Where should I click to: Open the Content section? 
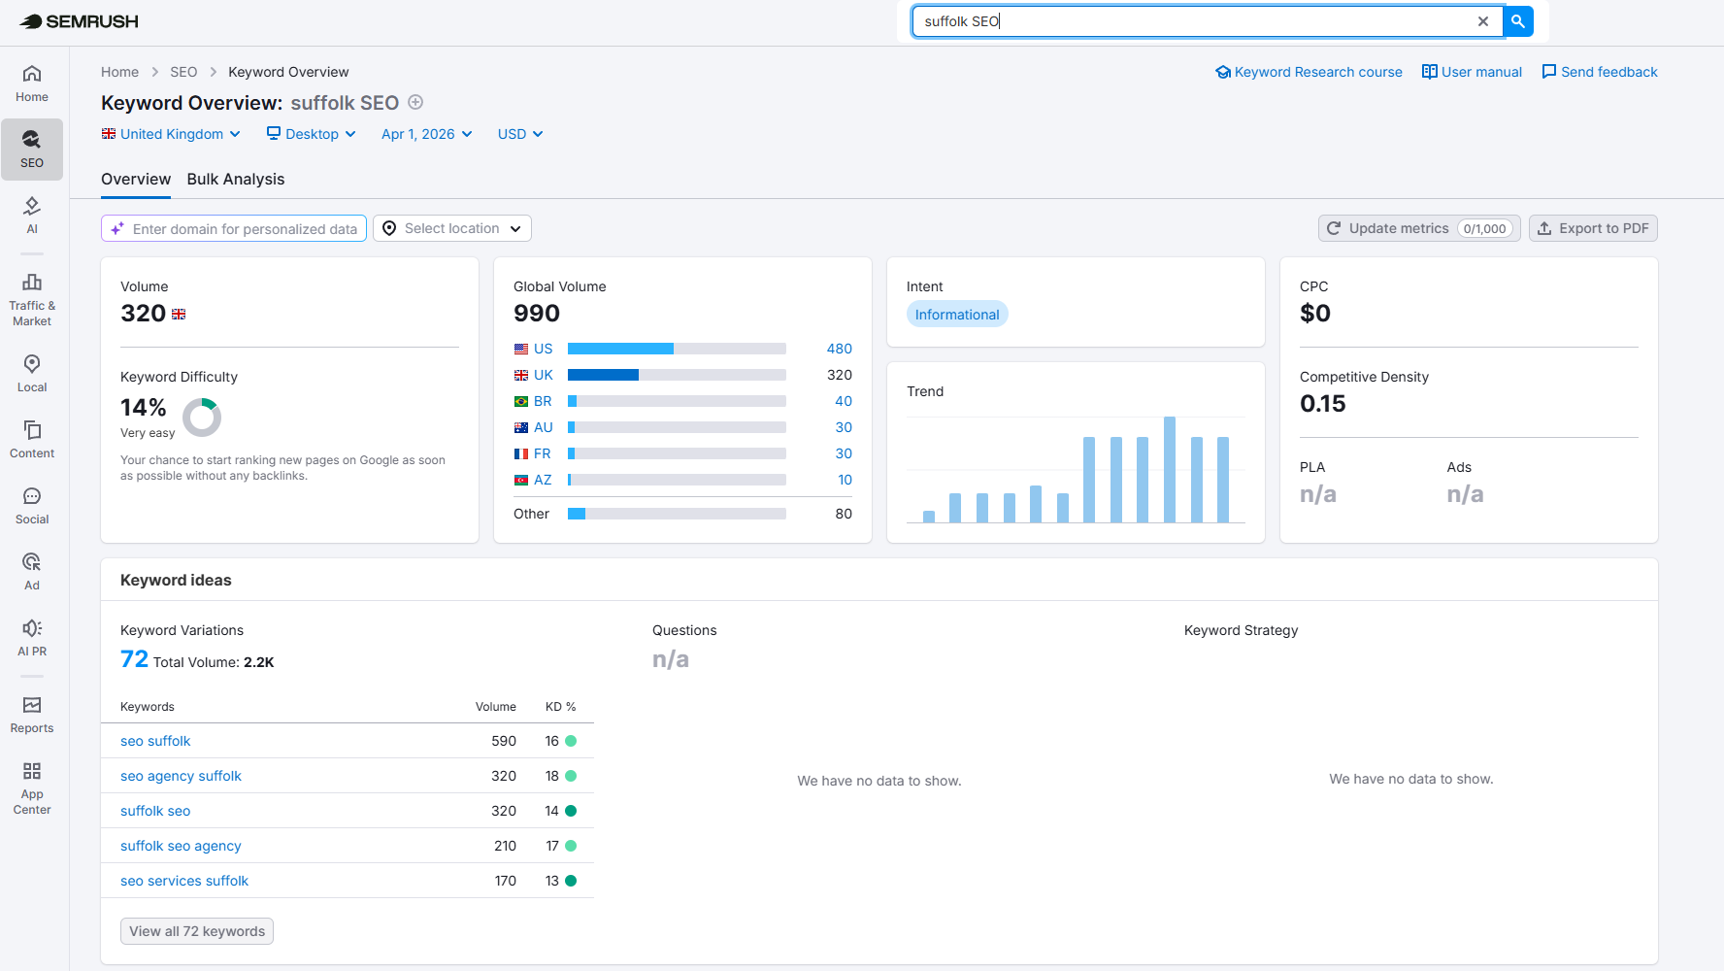click(x=32, y=439)
